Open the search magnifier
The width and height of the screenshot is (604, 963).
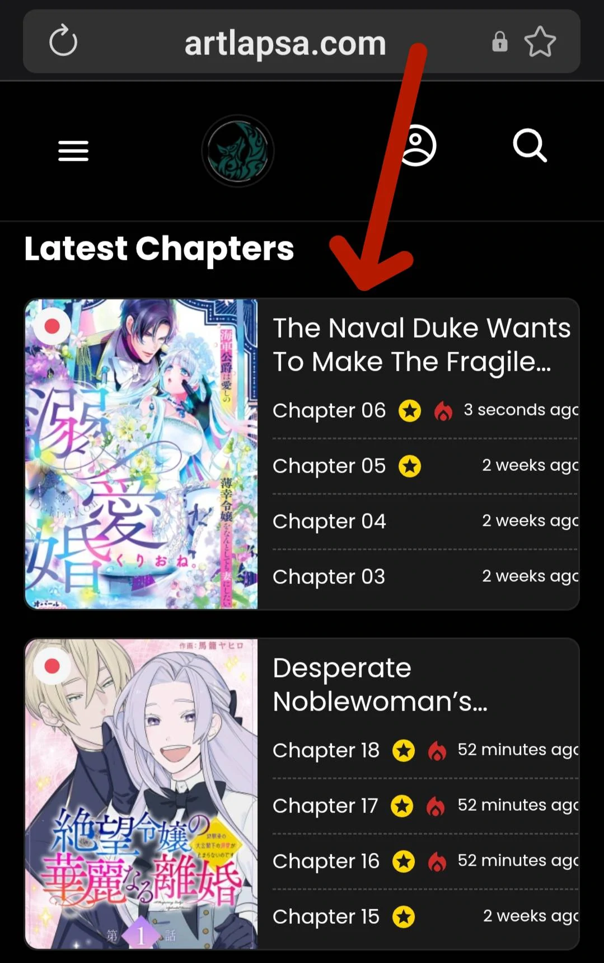point(530,146)
